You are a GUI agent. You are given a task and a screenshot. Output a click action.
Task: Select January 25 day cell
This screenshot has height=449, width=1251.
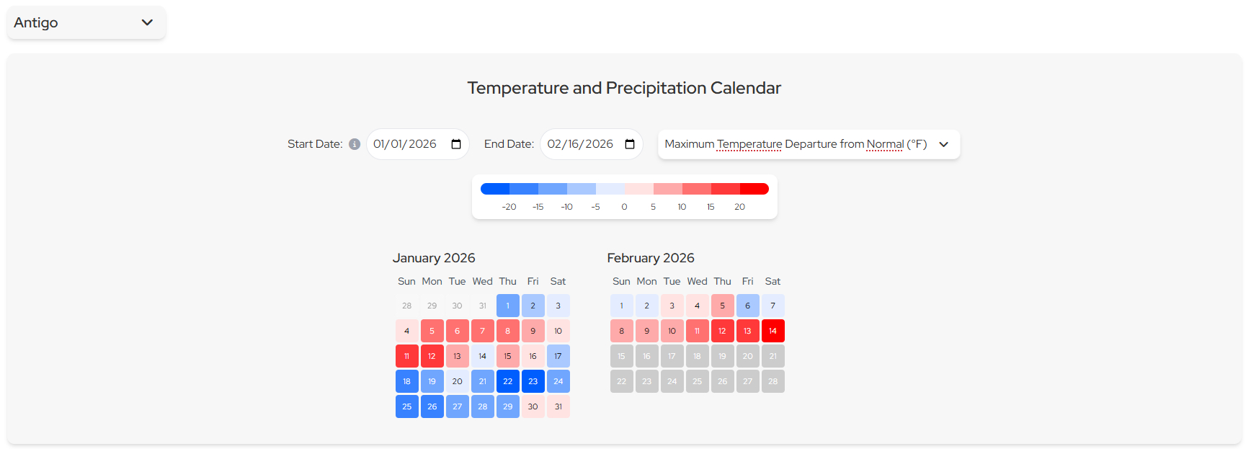pyautogui.click(x=407, y=406)
